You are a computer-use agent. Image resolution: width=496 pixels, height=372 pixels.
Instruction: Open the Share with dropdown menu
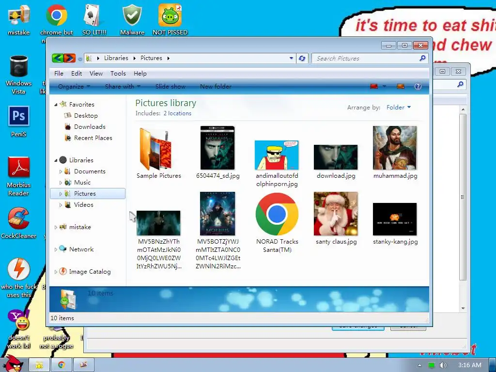(123, 86)
